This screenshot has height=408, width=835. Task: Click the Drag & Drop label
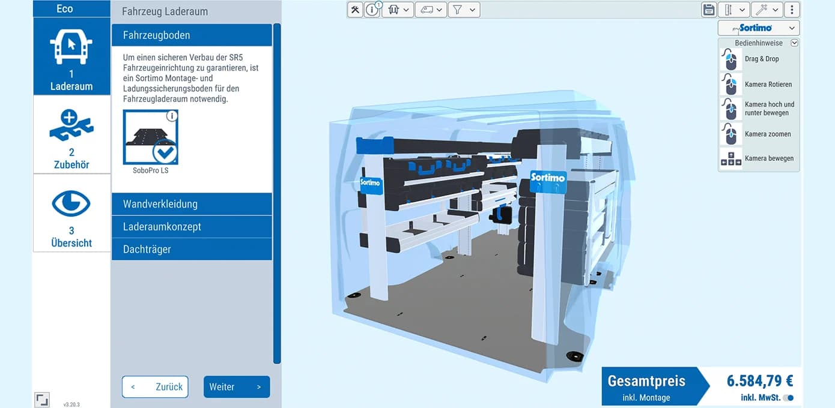coord(762,59)
